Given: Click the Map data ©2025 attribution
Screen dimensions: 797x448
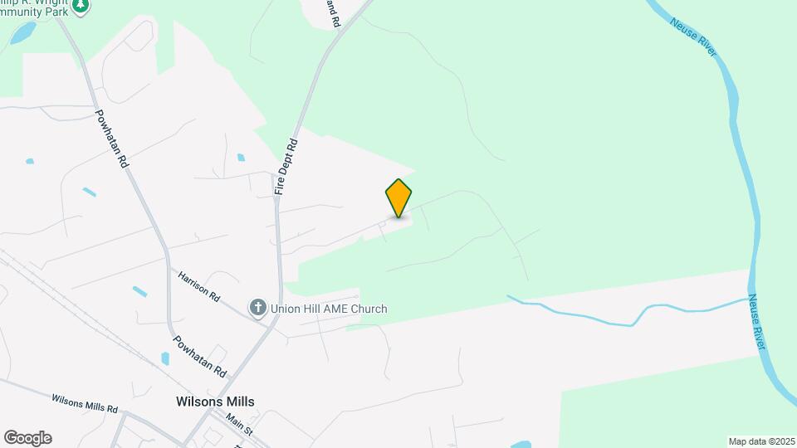Looking at the screenshot, I should click(x=762, y=442).
